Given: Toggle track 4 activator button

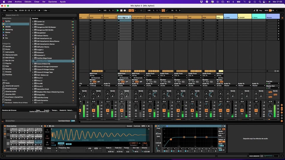Looking at the screenshot, I should pyautogui.click(x=122, y=111).
